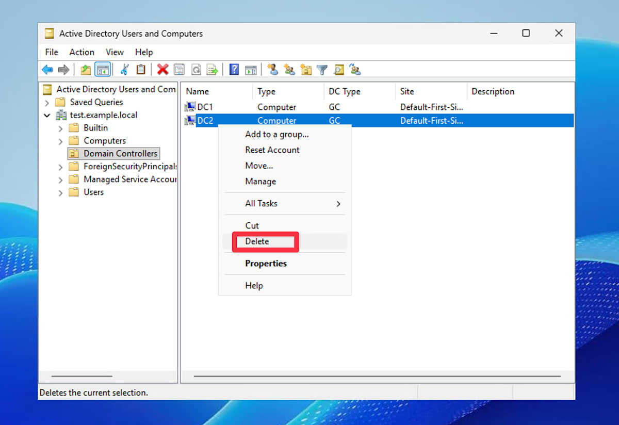Choose Manage in context menu
The height and width of the screenshot is (425, 619).
point(285,182)
